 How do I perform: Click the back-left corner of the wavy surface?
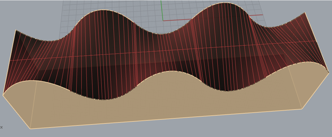[x=16, y=30]
